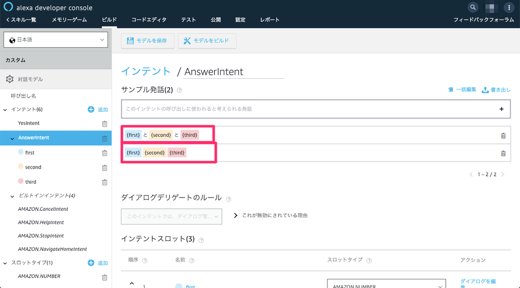
Task: Move slot 1 up with caret arrow
Action: [132, 283]
